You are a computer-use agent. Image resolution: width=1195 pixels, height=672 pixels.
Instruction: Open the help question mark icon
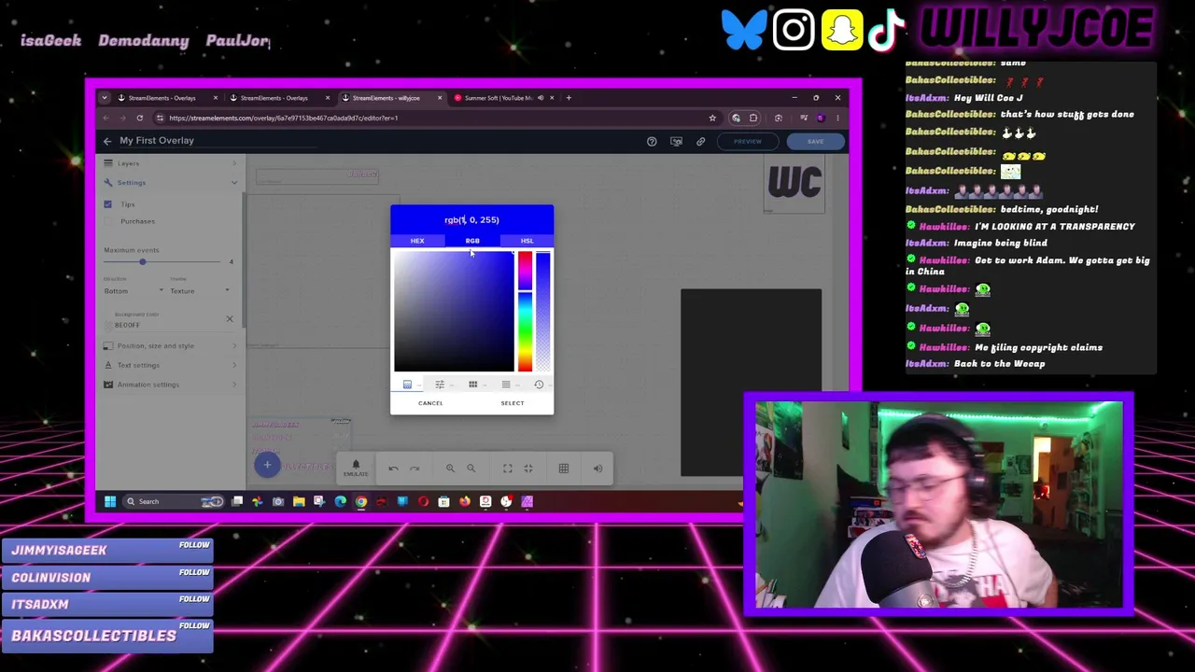[x=652, y=141]
